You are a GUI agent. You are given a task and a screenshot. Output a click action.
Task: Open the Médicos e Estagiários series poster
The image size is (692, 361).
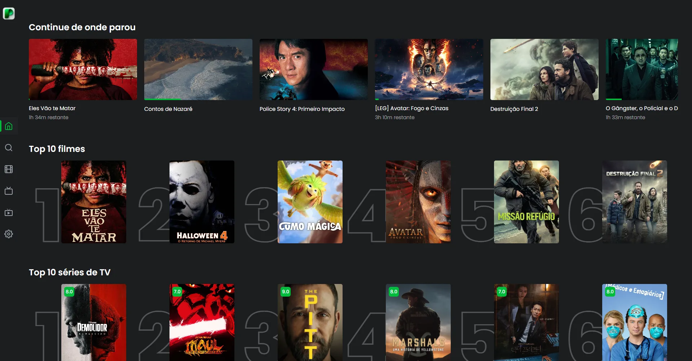click(635, 322)
